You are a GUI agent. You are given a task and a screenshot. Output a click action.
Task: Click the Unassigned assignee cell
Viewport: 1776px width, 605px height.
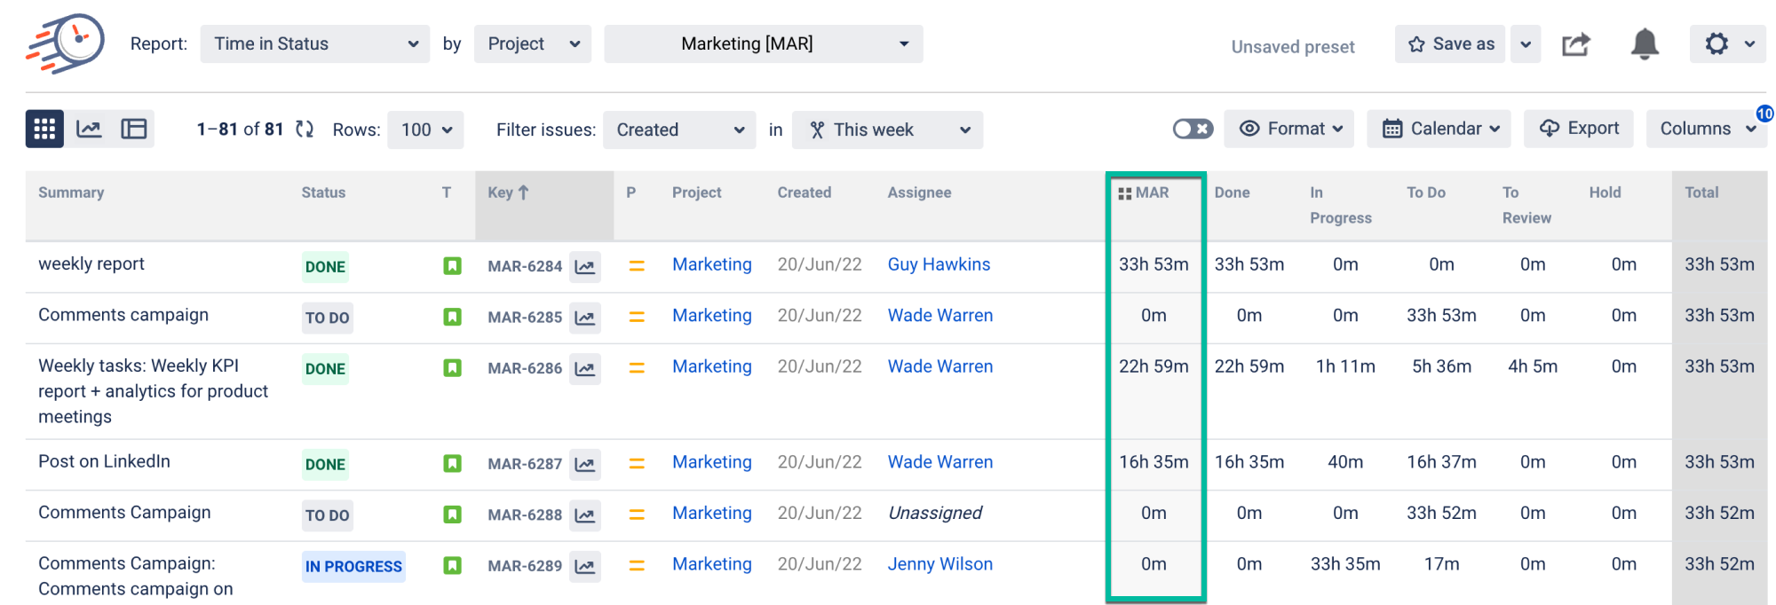tap(935, 513)
